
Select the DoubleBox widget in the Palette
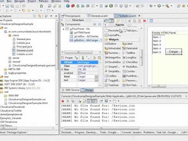(113, 62)
